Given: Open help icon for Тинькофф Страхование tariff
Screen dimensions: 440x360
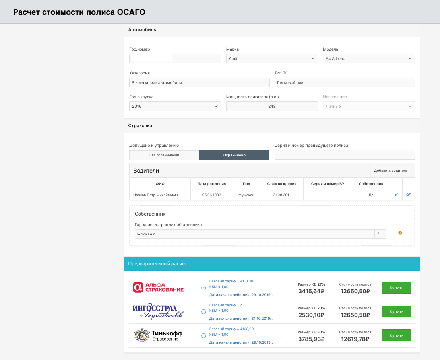Looking at the screenshot, I should [204, 336].
